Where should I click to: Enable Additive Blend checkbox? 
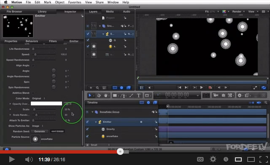pyautogui.click(x=33, y=93)
